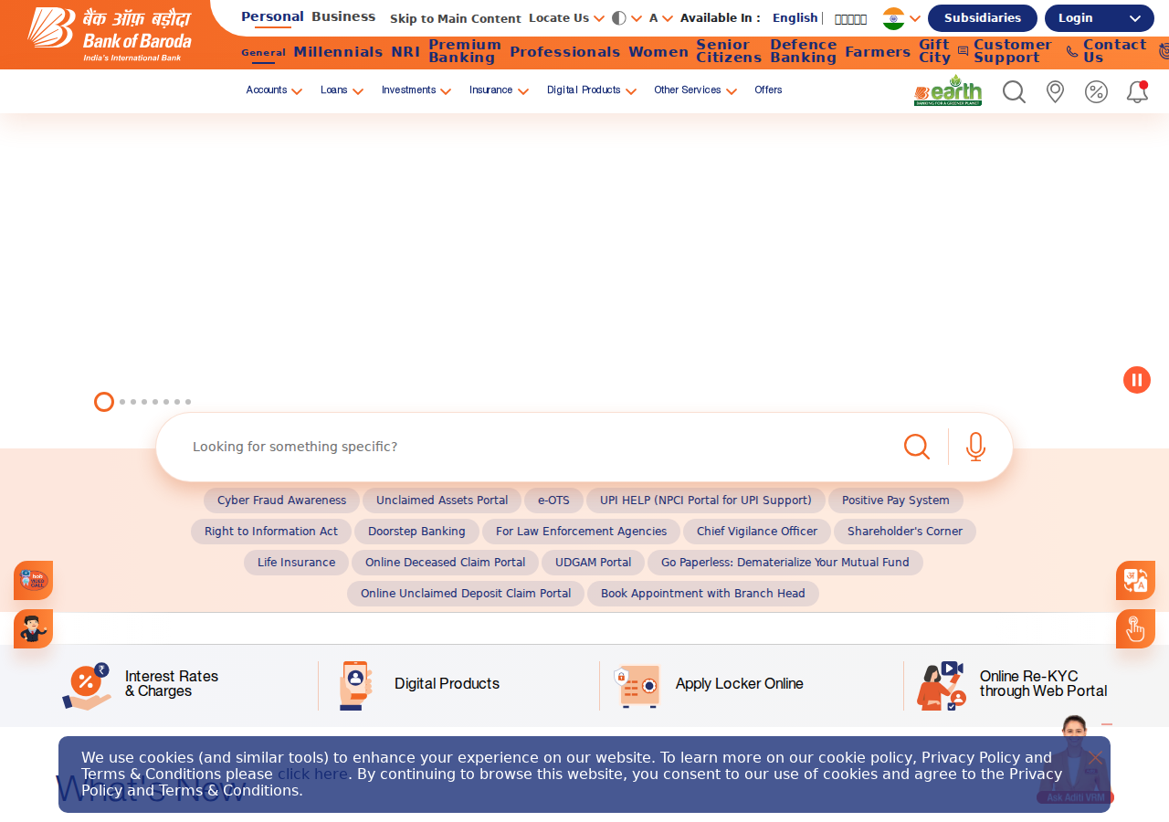Viewport: 1169px width, 822px height.
Task: Open the country flag dropdown arrow
Action: point(915,18)
